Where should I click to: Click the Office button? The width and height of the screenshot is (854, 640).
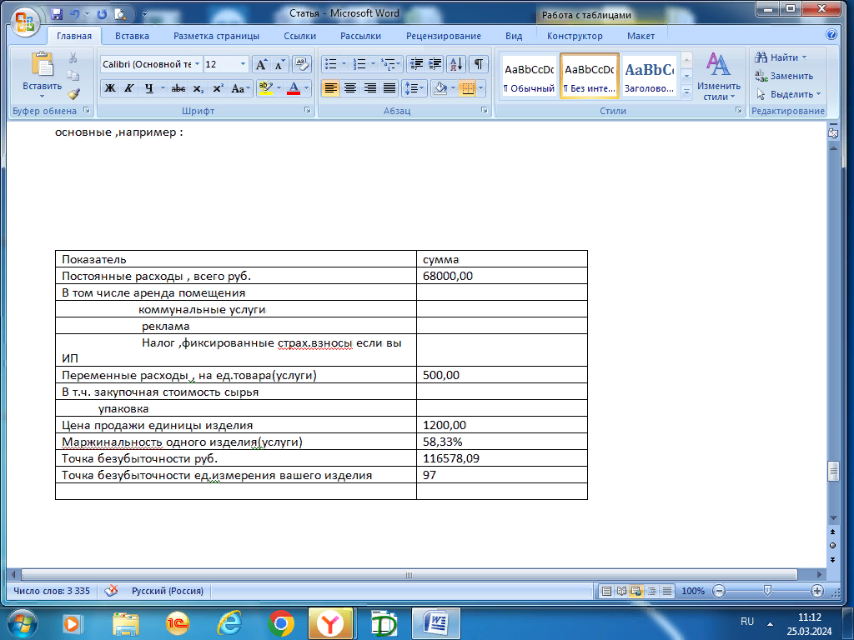(x=24, y=22)
